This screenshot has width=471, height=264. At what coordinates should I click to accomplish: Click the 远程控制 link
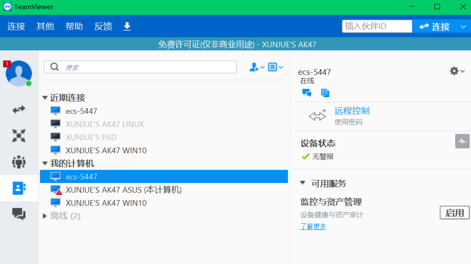[x=352, y=111]
